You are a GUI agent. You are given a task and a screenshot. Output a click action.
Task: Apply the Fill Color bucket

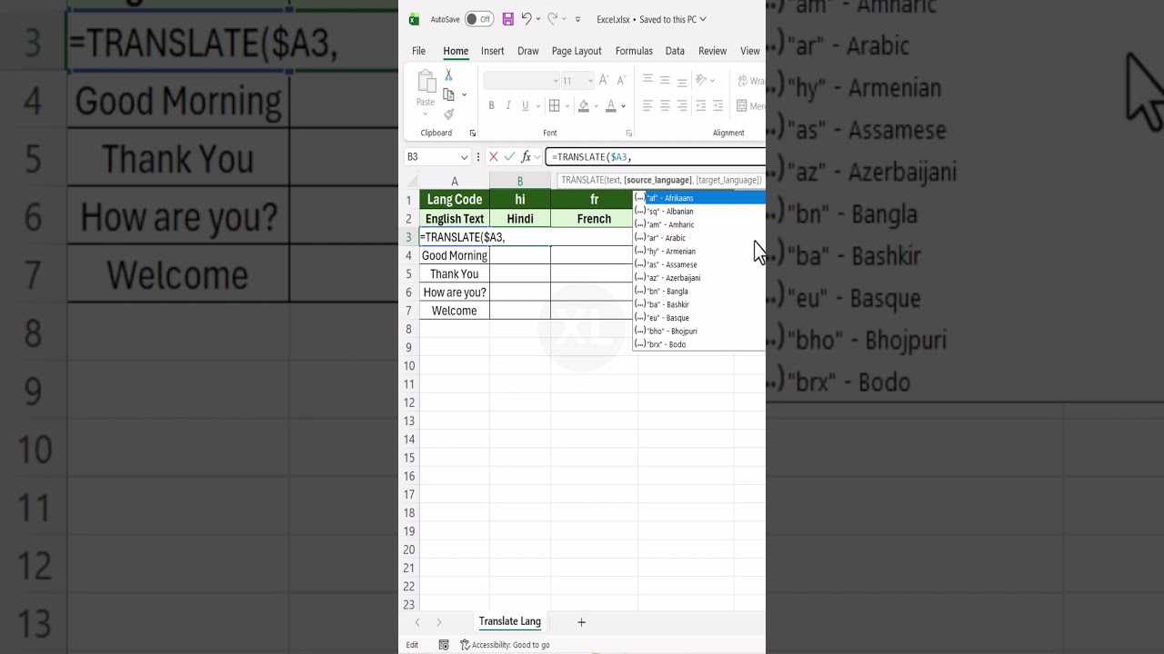click(x=584, y=106)
